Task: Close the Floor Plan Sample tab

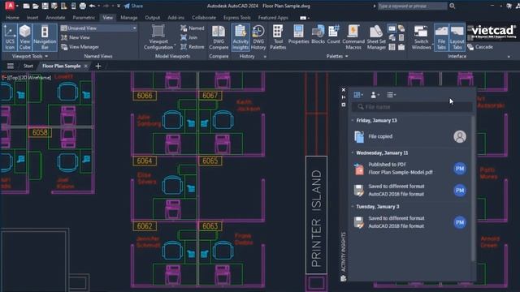Action: pyautogui.click(x=86, y=67)
